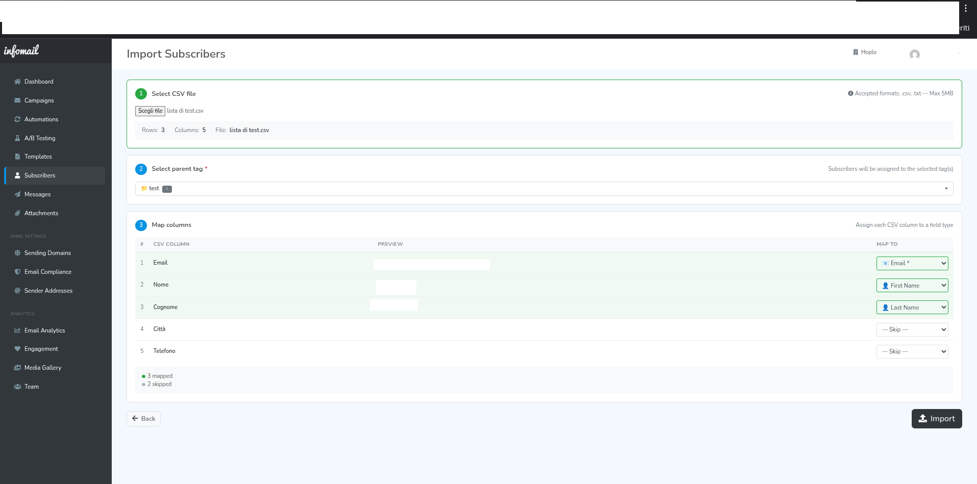977x484 pixels.
Task: Go to the Team section
Action: pyautogui.click(x=32, y=387)
